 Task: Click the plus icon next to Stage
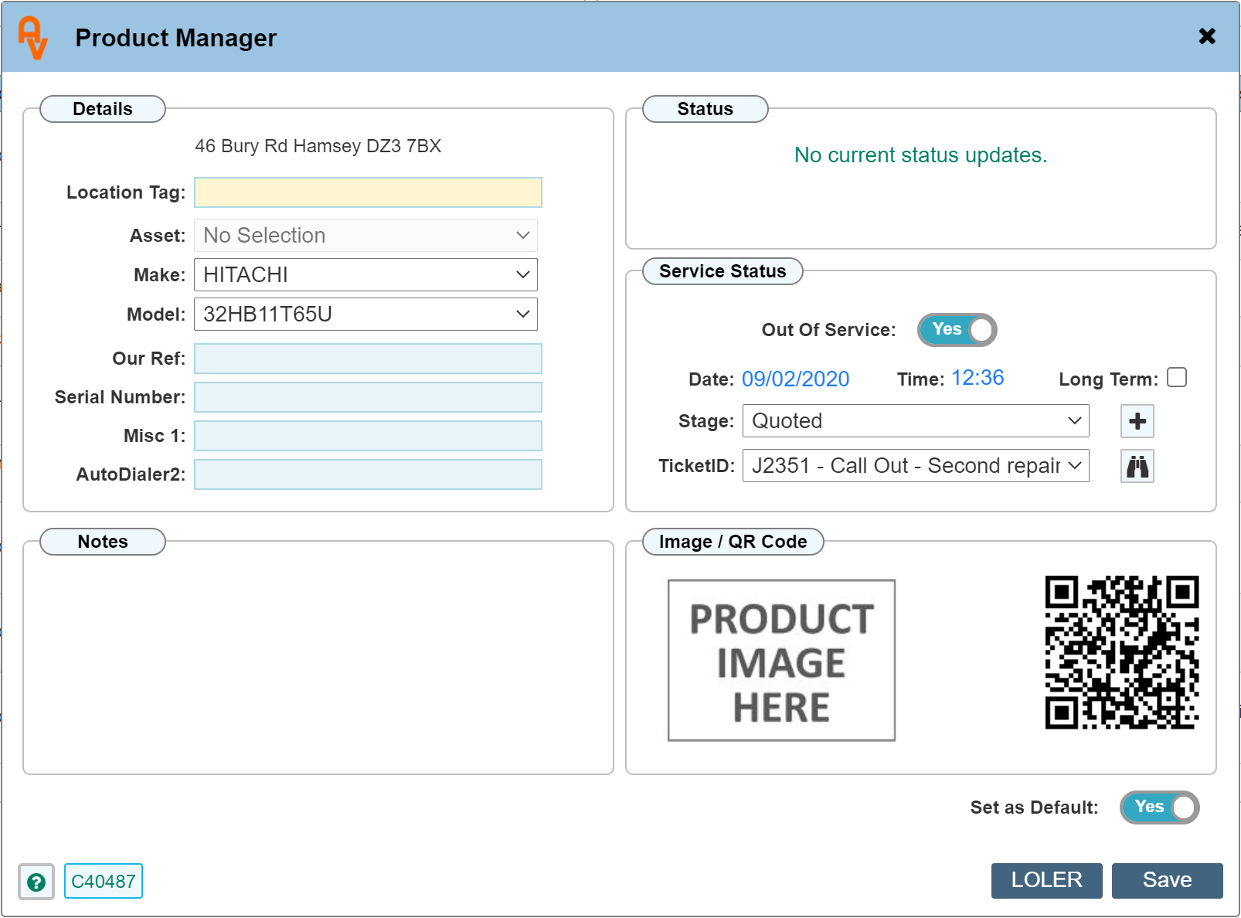1137,421
